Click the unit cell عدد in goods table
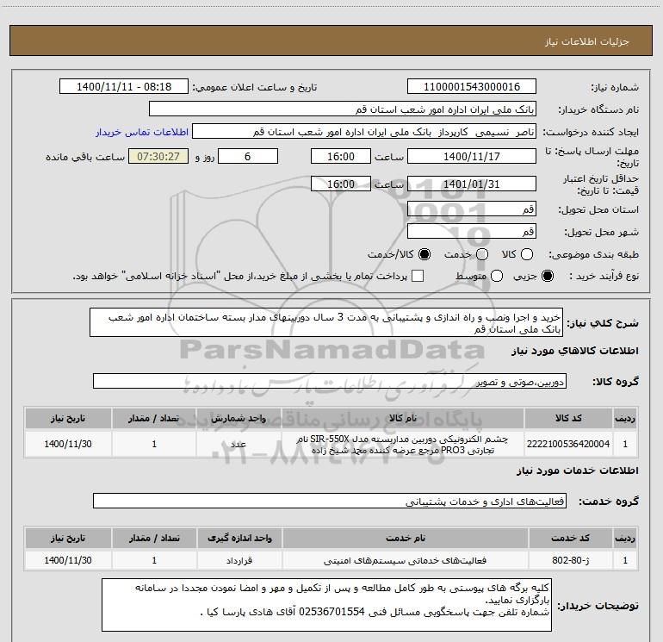Screen dimensions: 663x642 [x=239, y=444]
